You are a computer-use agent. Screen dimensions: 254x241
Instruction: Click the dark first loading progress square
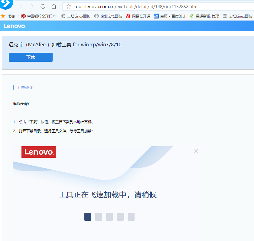point(88,217)
